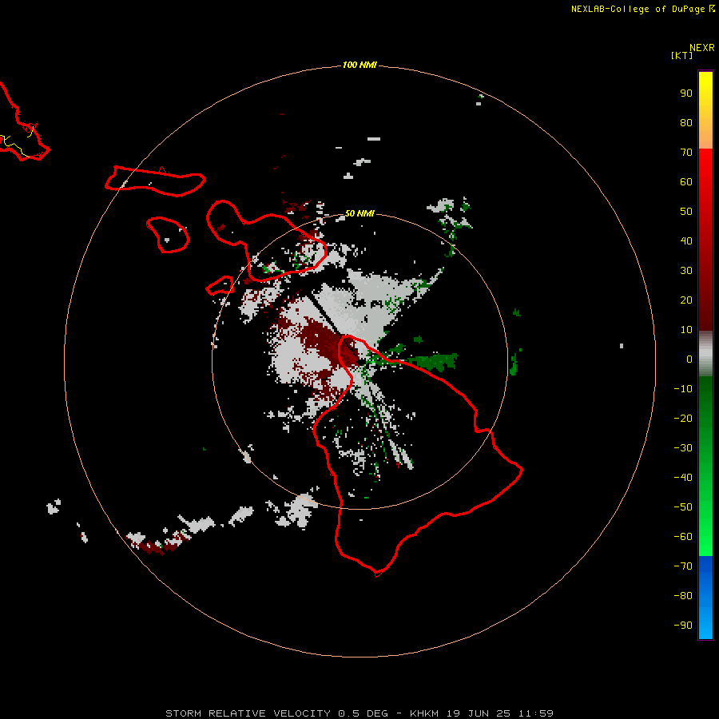The height and width of the screenshot is (719, 719).
Task: Select the -80 value on the velocity scale
Action: tap(683, 596)
